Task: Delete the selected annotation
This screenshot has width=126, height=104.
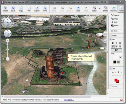Action: tap(115, 15)
